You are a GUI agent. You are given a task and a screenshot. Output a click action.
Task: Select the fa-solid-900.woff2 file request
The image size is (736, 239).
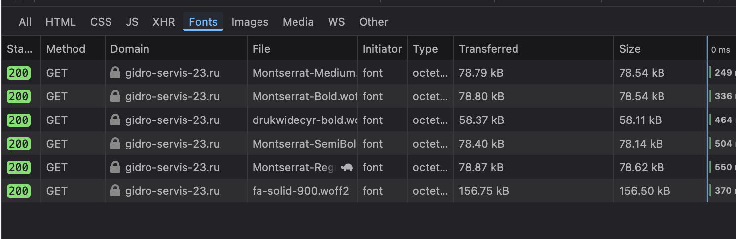point(301,191)
